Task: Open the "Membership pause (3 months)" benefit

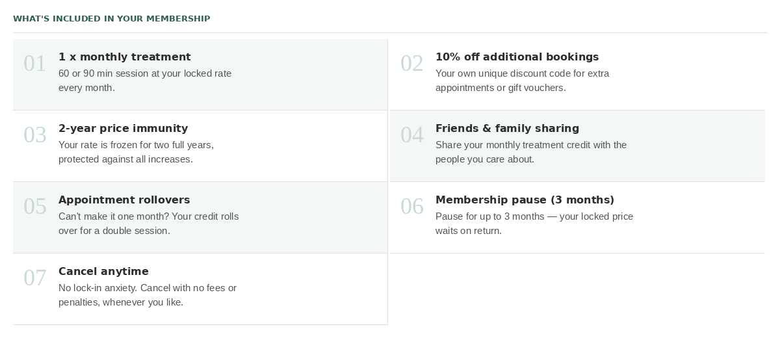Action: (525, 200)
